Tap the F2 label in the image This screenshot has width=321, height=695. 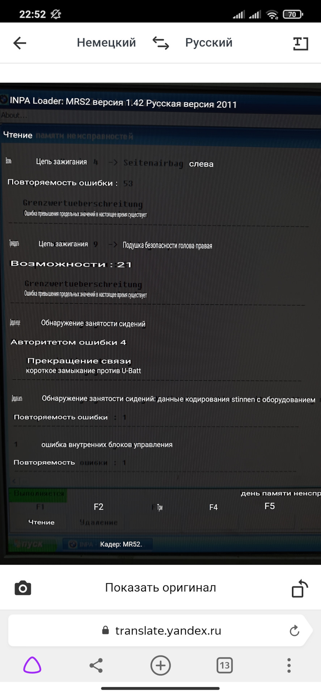tap(98, 507)
